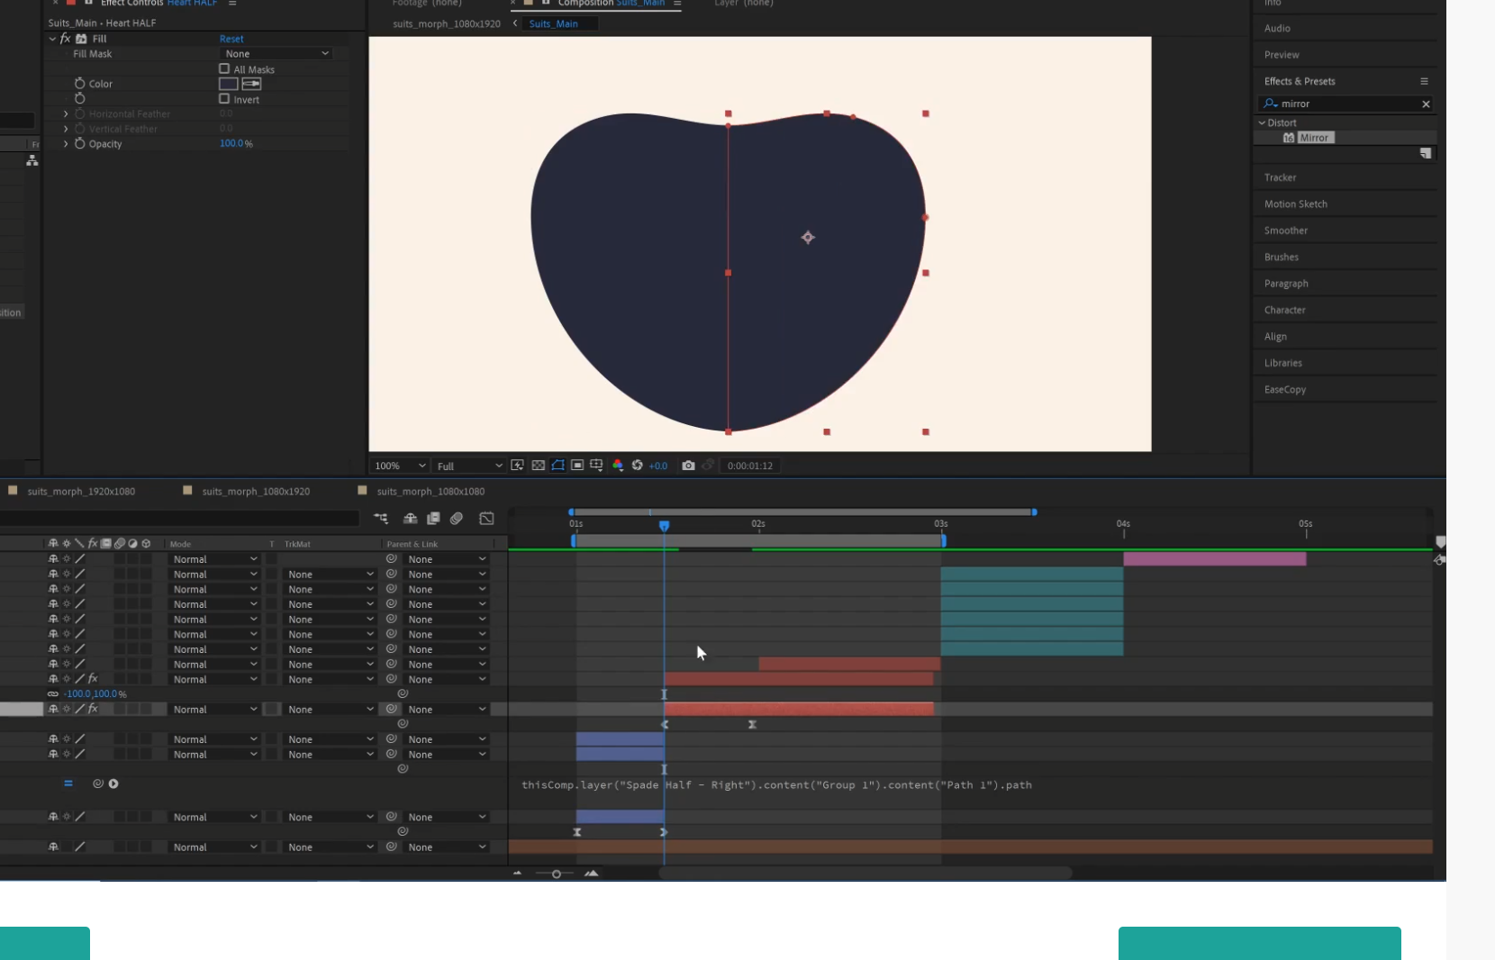Viewport: 1495px width, 960px height.
Task: Expand the Horizontal Feather property
Action: (x=65, y=113)
